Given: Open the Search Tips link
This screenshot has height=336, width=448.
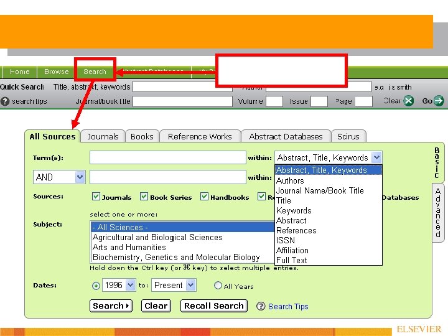Looking at the screenshot, I should [x=288, y=307].
